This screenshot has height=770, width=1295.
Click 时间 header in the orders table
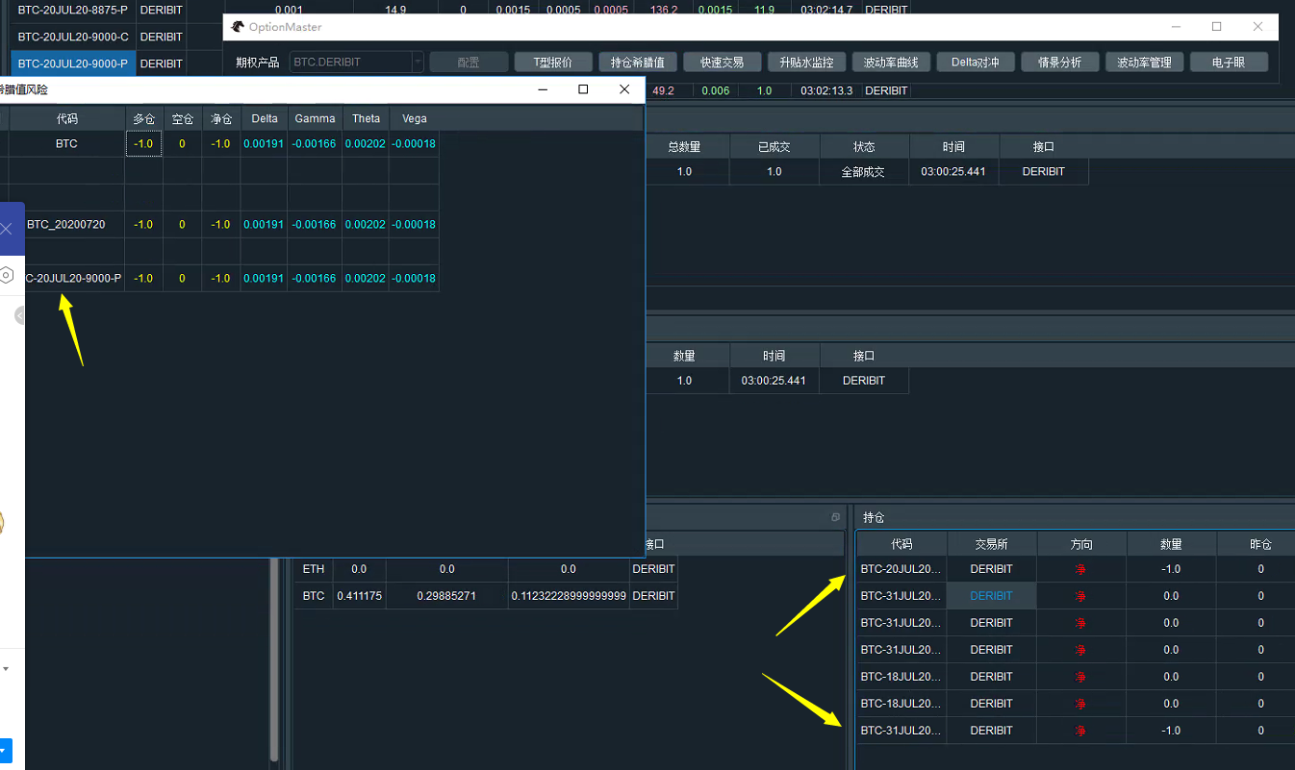pyautogui.click(x=953, y=147)
